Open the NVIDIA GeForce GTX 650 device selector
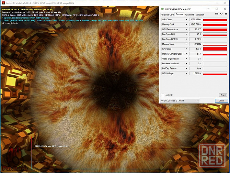 (180, 100)
